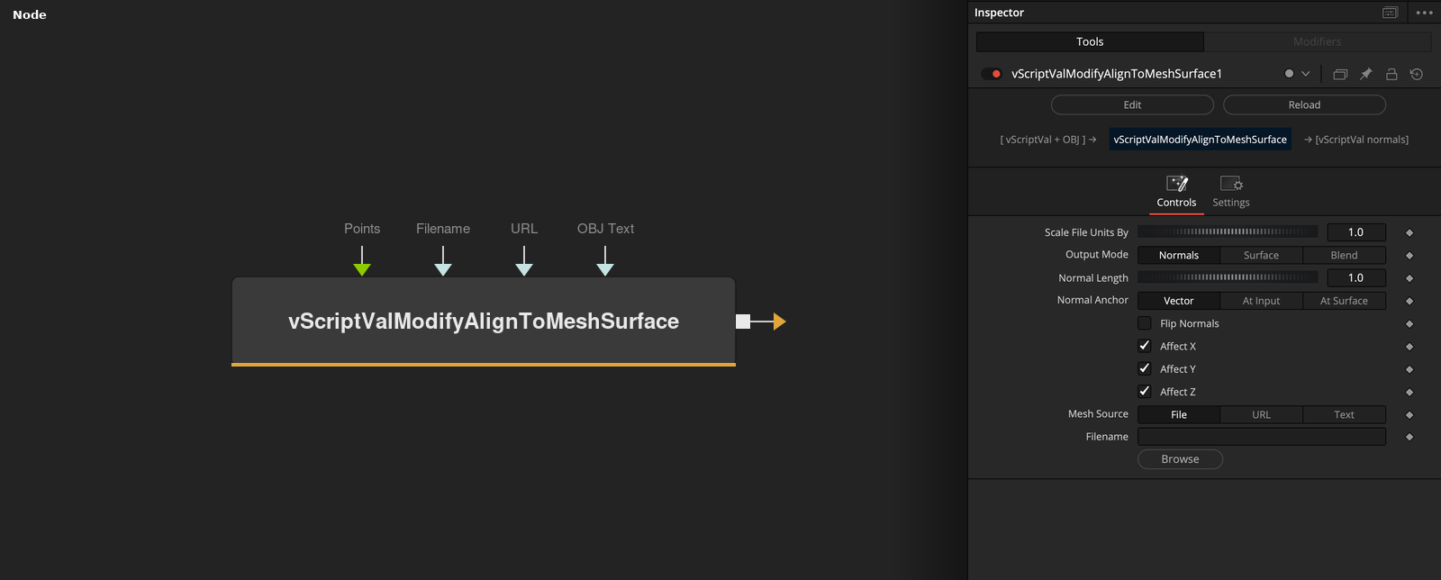1441x580 pixels.
Task: Click the Inspector layout icon in the header
Action: [1390, 13]
